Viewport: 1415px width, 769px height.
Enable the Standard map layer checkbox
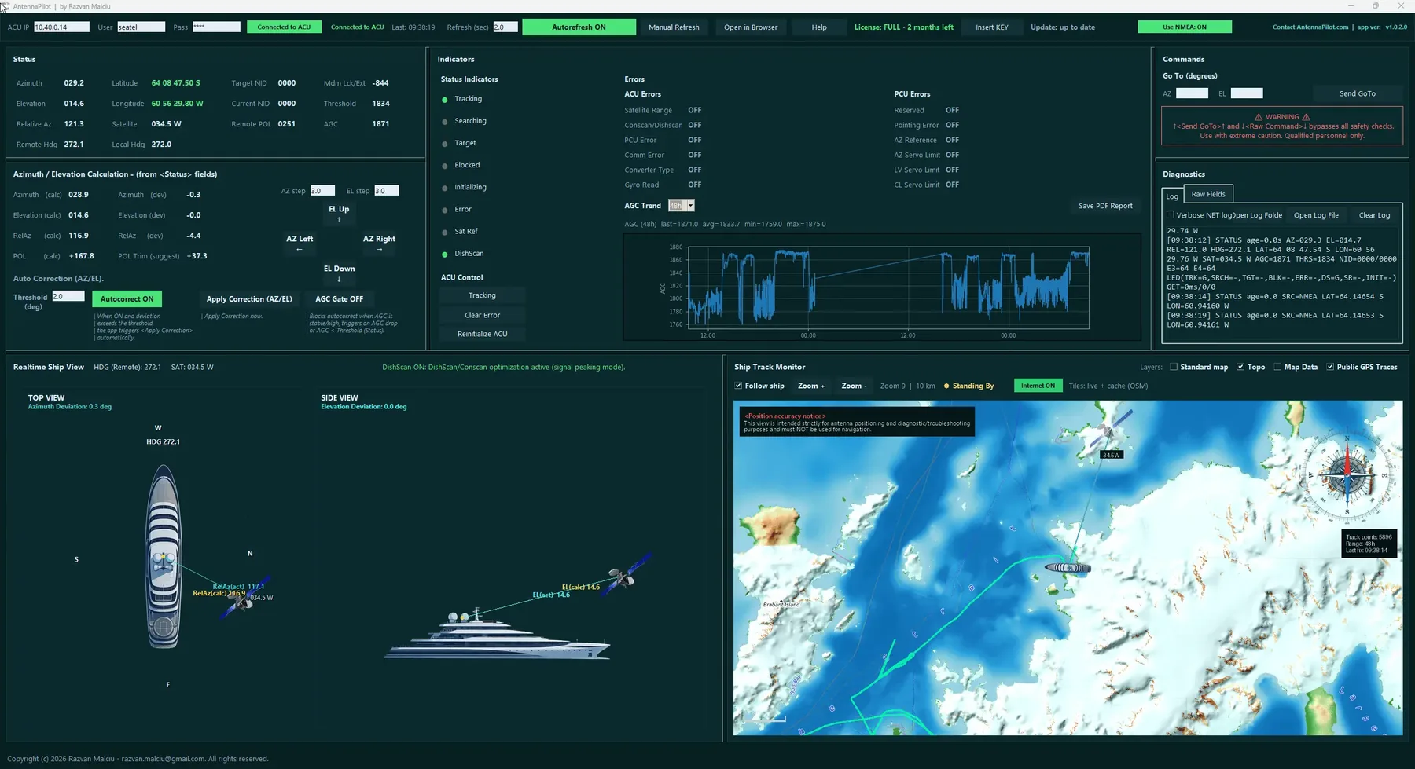point(1174,367)
